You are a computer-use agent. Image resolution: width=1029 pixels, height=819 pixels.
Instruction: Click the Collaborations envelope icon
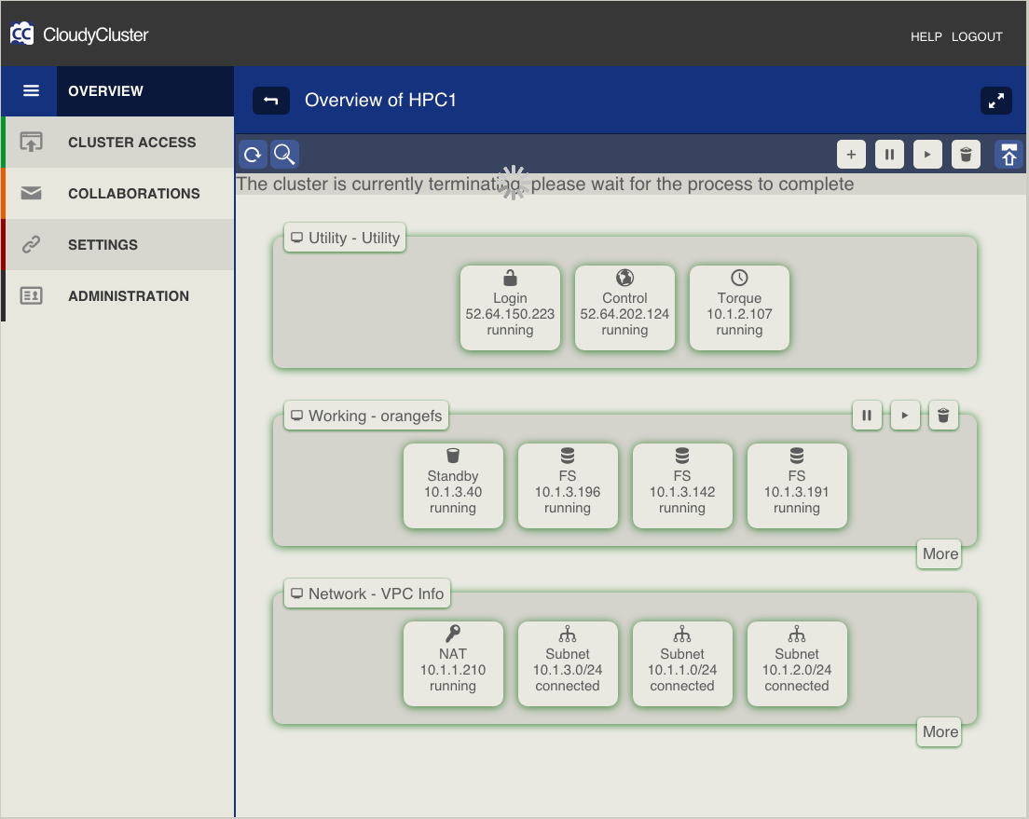[31, 193]
